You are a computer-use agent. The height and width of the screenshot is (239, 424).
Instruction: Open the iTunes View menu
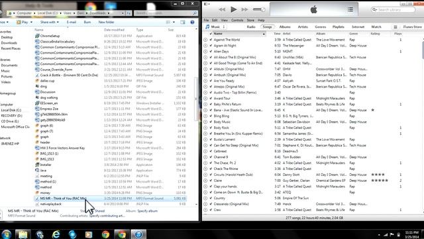pyautogui.click(x=225, y=21)
